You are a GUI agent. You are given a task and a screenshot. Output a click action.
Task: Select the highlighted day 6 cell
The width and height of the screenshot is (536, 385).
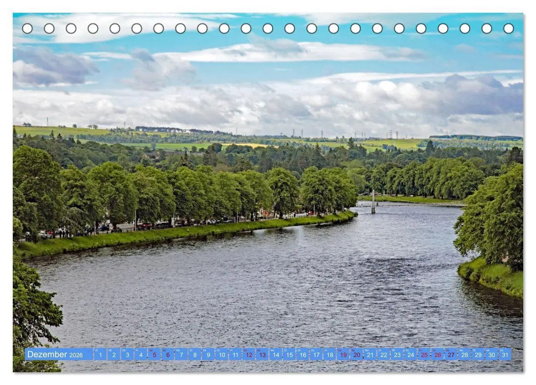tap(168, 354)
